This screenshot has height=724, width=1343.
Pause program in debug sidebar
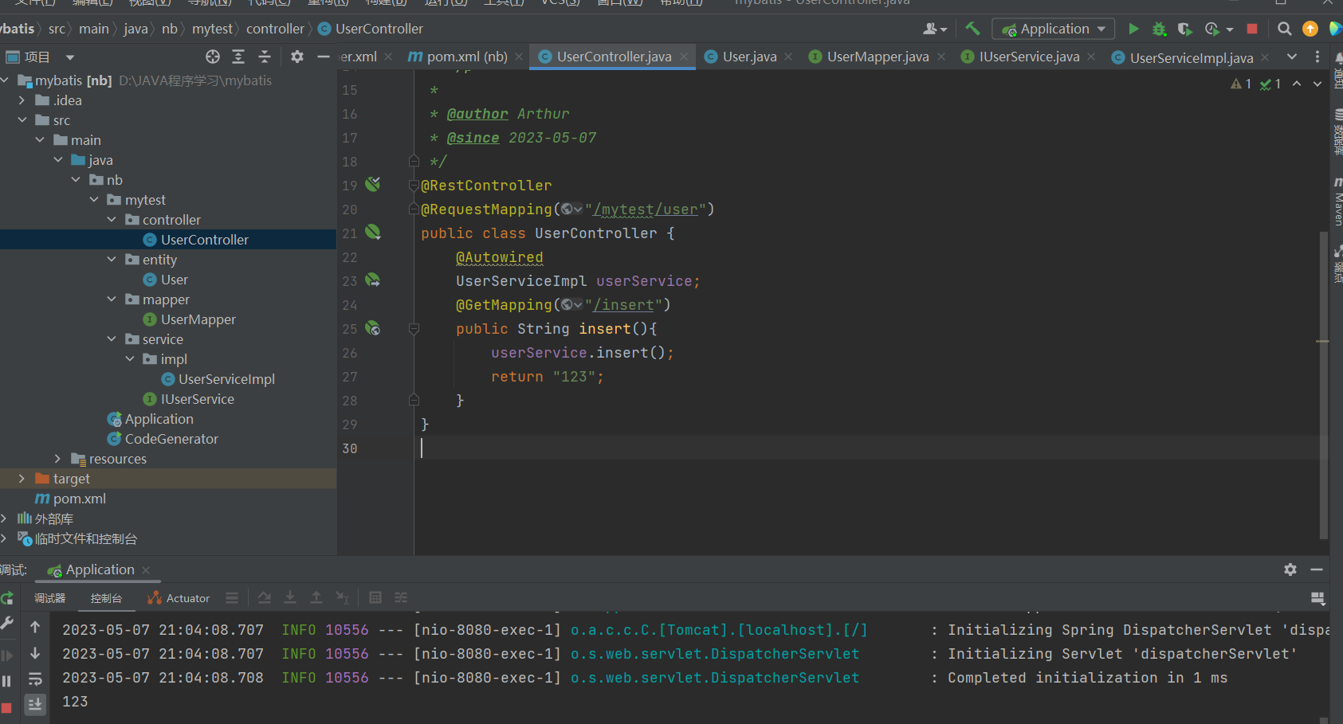click(7, 681)
